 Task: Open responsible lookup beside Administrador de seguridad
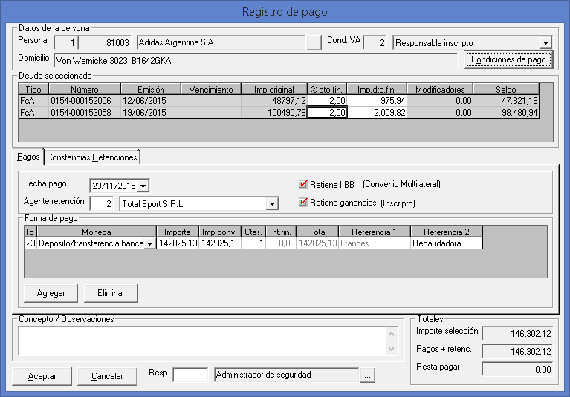[368, 375]
